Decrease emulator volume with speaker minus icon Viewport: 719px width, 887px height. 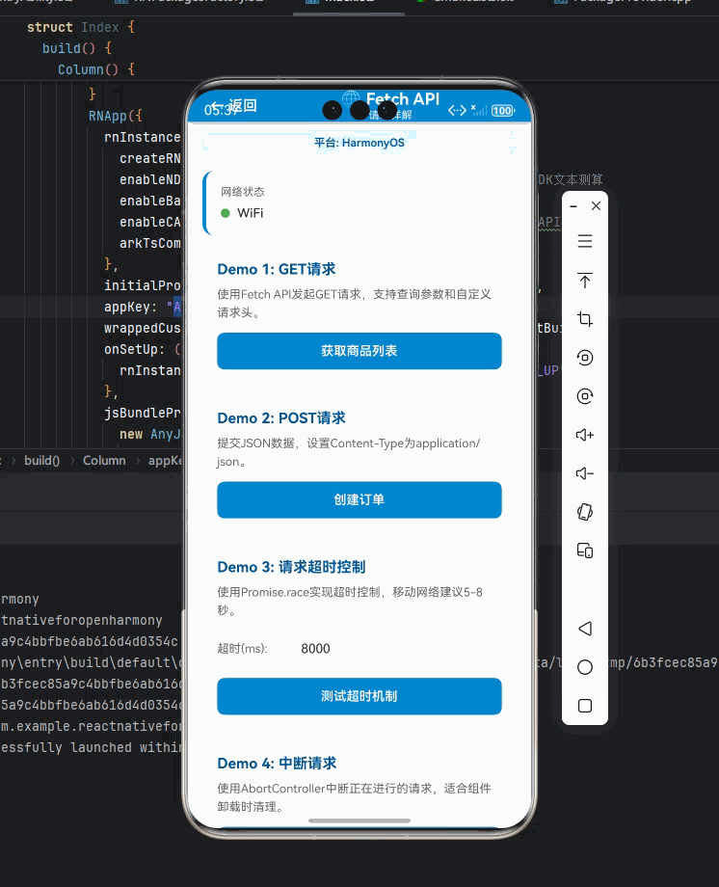pos(585,473)
